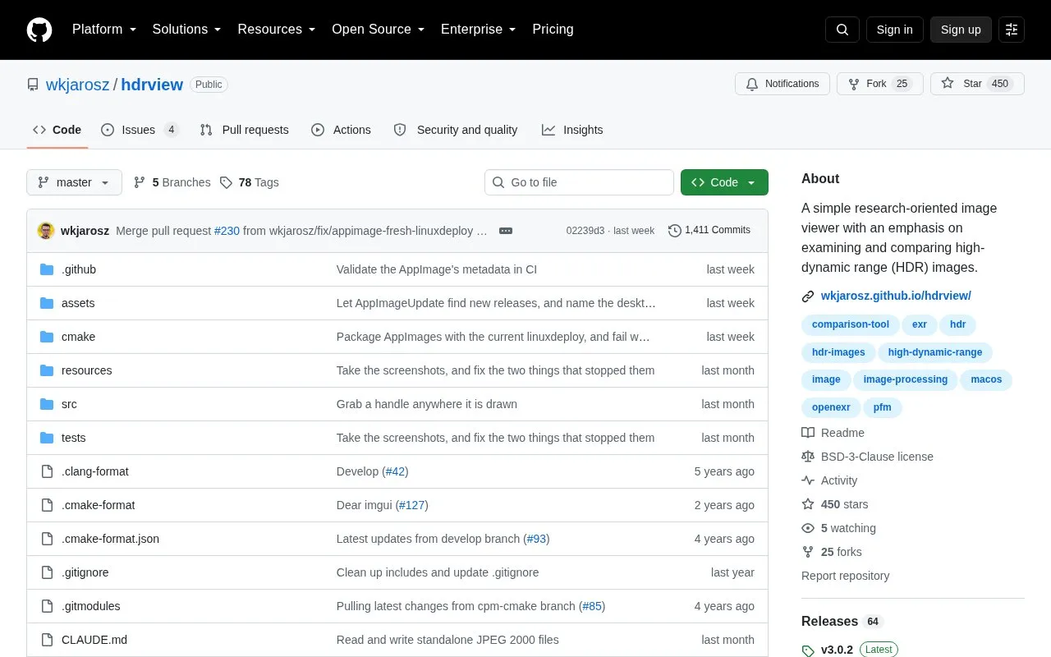1051x657 pixels.
Task: Open the Releases 64 heading link
Action: pyautogui.click(x=841, y=622)
